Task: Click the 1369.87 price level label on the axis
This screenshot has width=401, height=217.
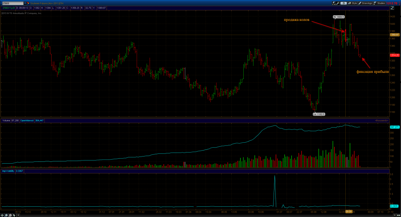Action: pos(394,35)
